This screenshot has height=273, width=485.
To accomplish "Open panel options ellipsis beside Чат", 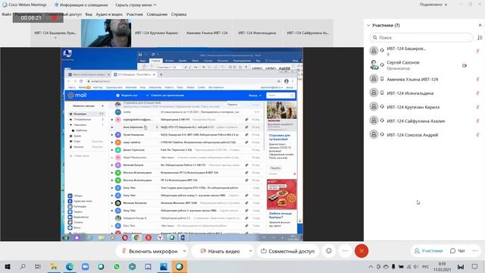I will tap(475, 251).
